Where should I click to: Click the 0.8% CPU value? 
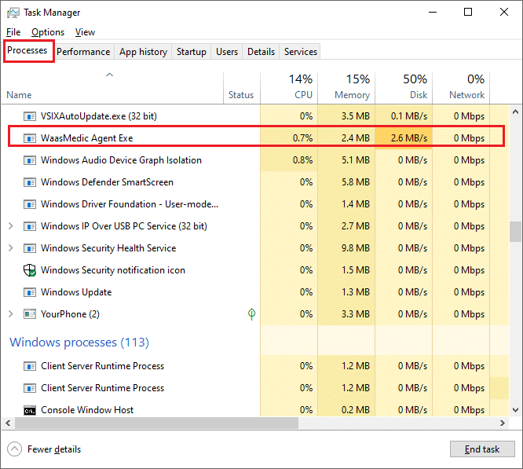303,160
